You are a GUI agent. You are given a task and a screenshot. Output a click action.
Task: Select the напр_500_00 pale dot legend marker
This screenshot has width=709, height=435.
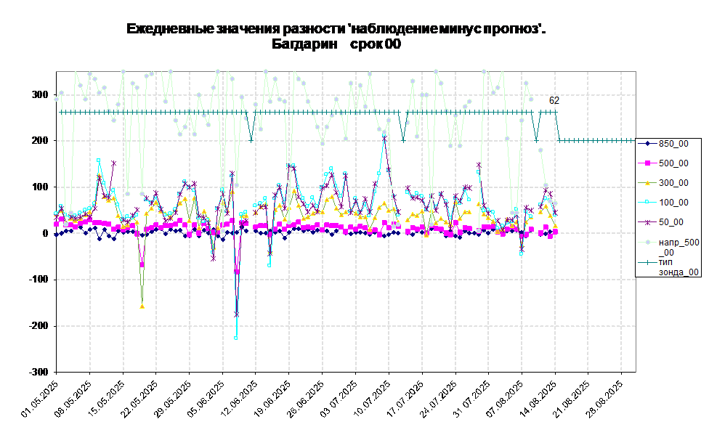(x=647, y=242)
